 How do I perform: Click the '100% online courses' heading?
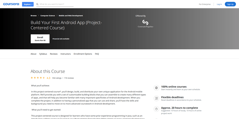pyautogui.click(x=174, y=87)
